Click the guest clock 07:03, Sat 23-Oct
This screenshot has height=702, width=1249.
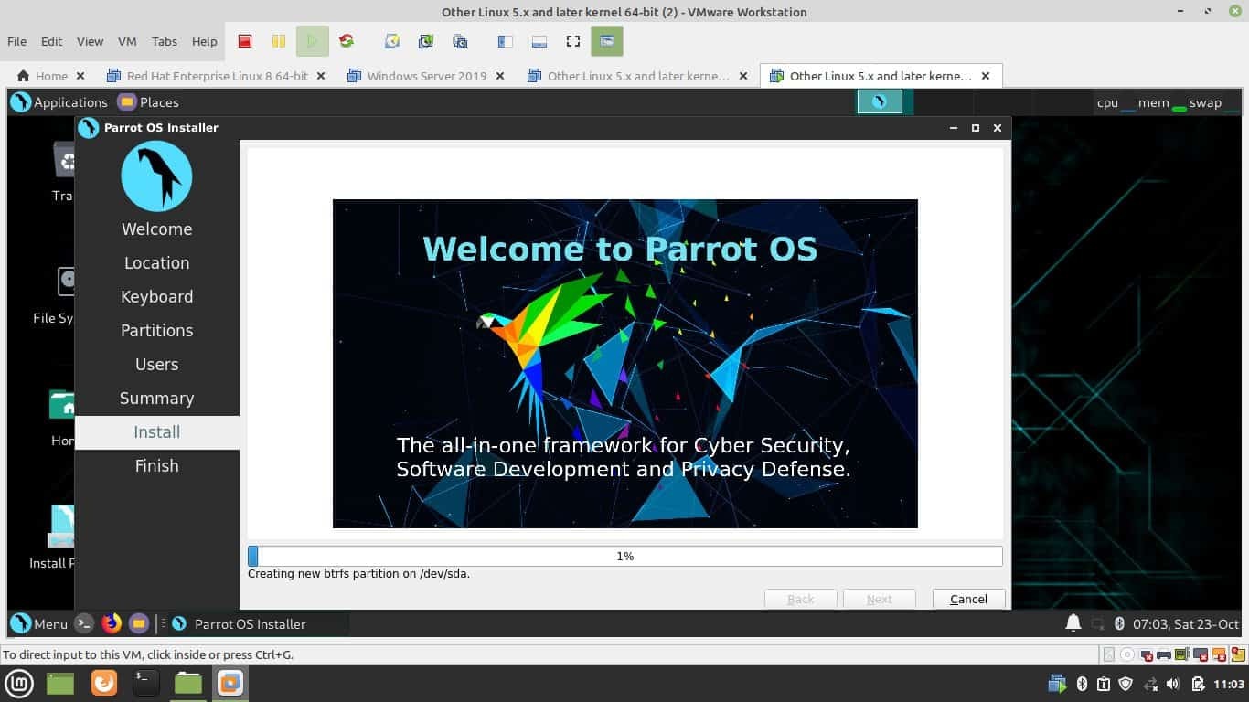1186,624
